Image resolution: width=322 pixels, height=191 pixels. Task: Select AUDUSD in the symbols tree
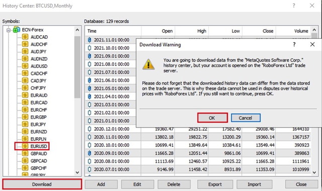click(x=39, y=66)
